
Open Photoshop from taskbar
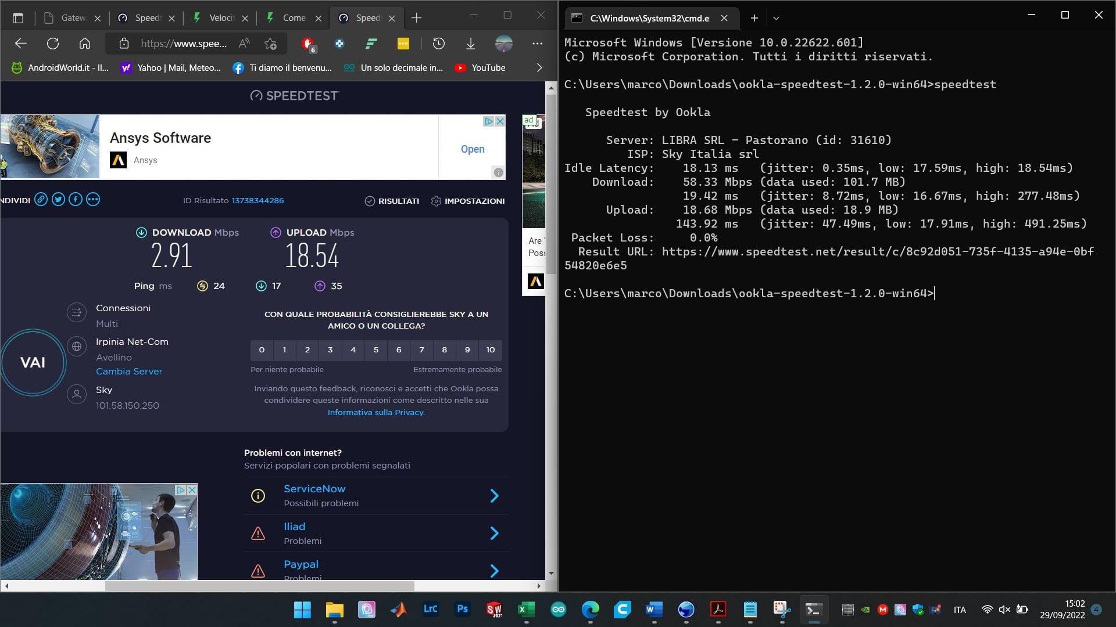pos(463,609)
